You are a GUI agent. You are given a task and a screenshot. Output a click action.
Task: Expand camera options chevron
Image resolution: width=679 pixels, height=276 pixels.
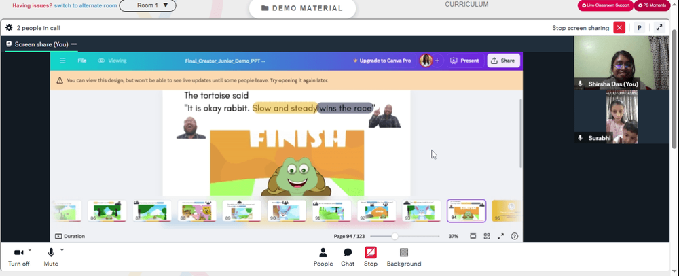tap(30, 249)
